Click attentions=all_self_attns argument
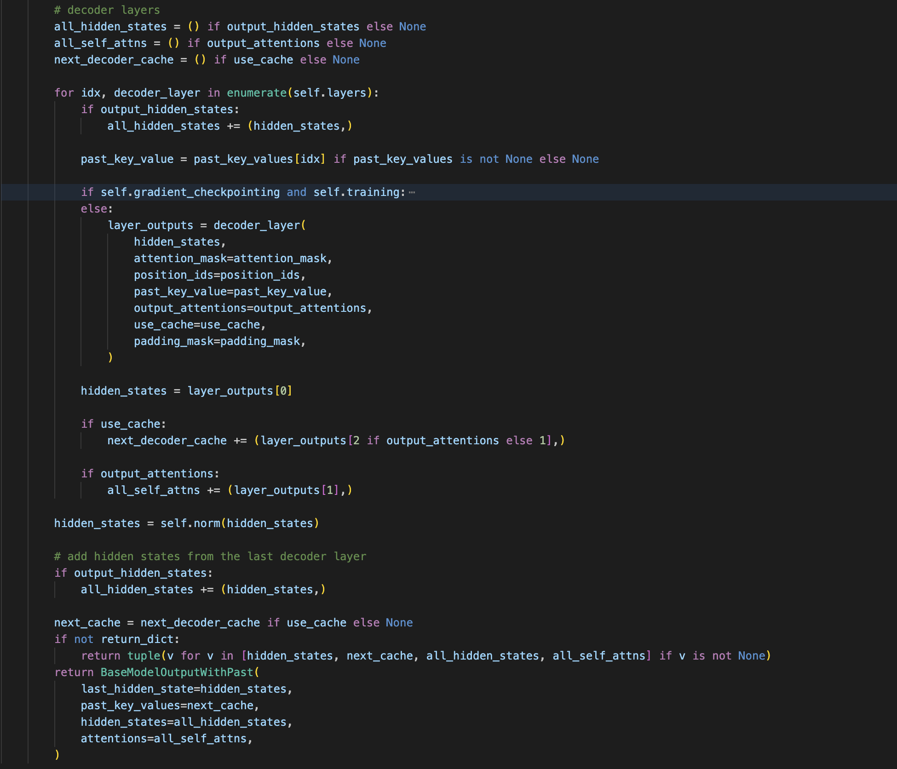The width and height of the screenshot is (897, 769). tap(166, 739)
